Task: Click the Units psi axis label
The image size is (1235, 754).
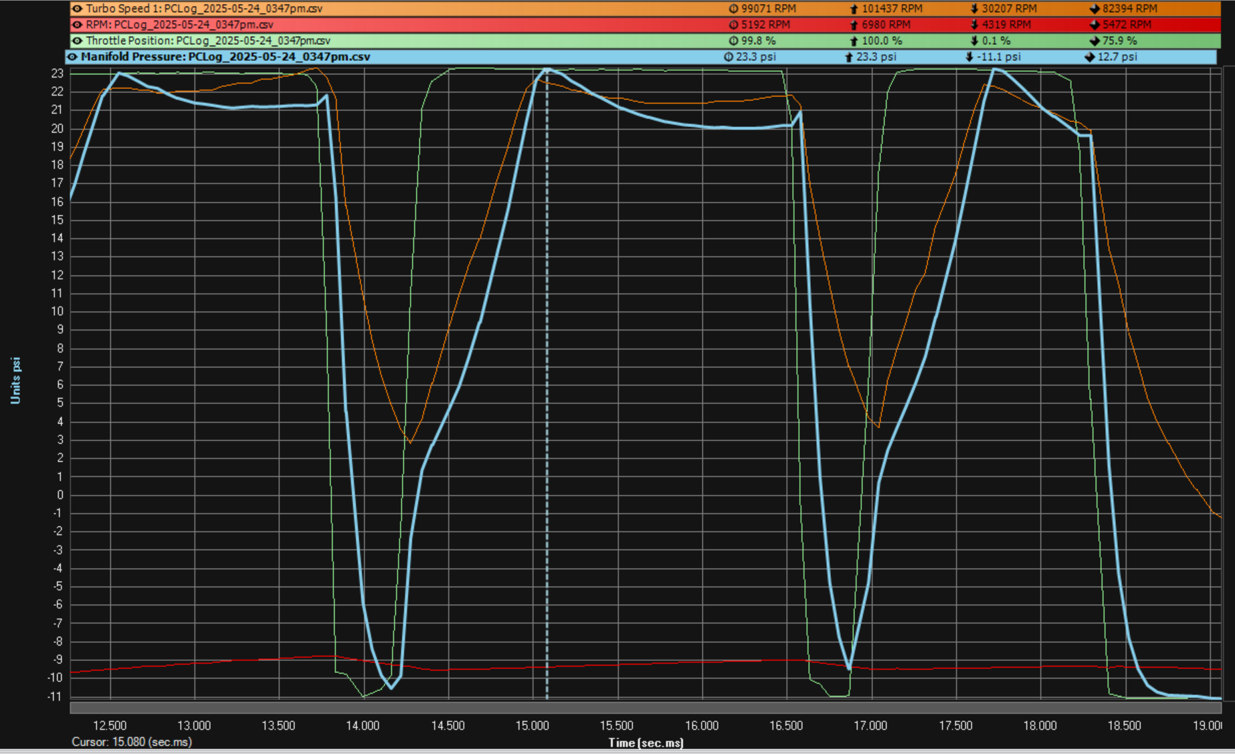Action: (15, 380)
